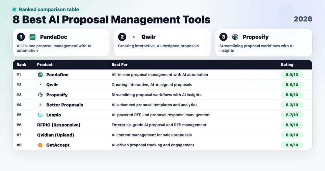
Task: Click the 8.7/10 rating pill
Action: coord(292,115)
